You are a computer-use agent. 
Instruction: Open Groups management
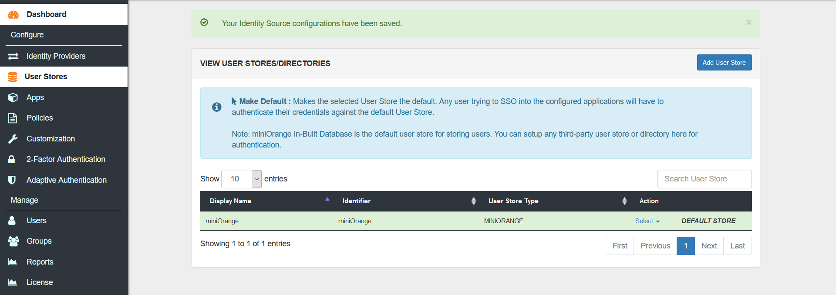pyautogui.click(x=64, y=241)
